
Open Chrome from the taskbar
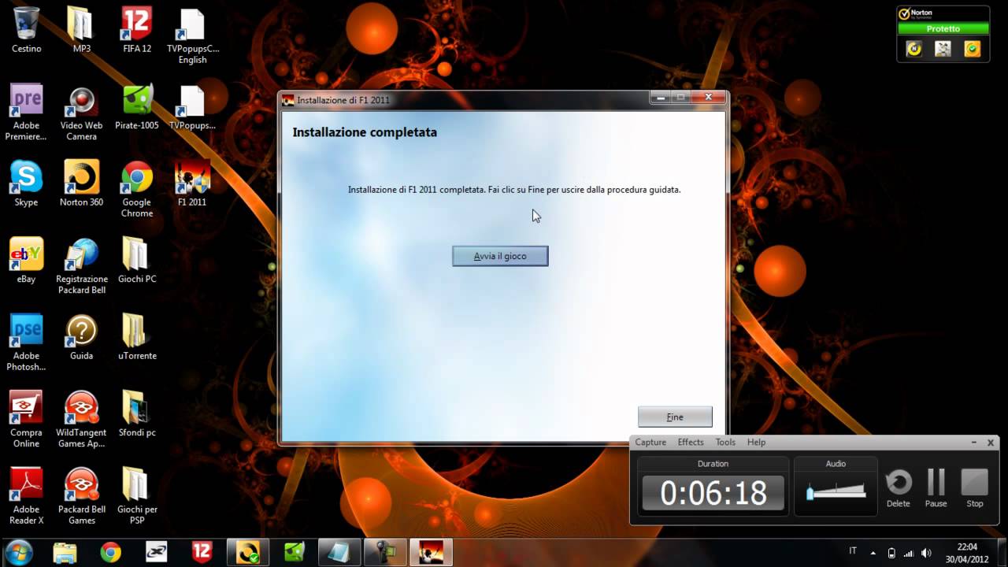point(111,552)
